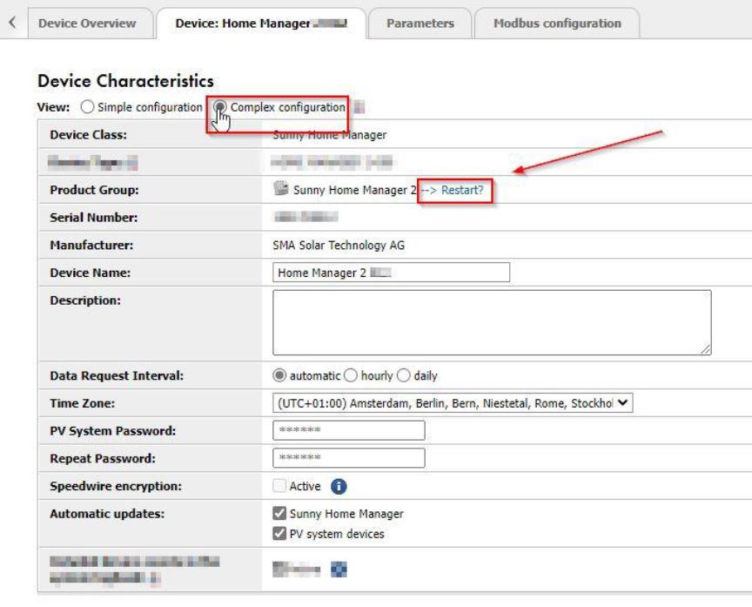Set data request interval to automatic
The height and width of the screenshot is (607, 752).
[279, 376]
